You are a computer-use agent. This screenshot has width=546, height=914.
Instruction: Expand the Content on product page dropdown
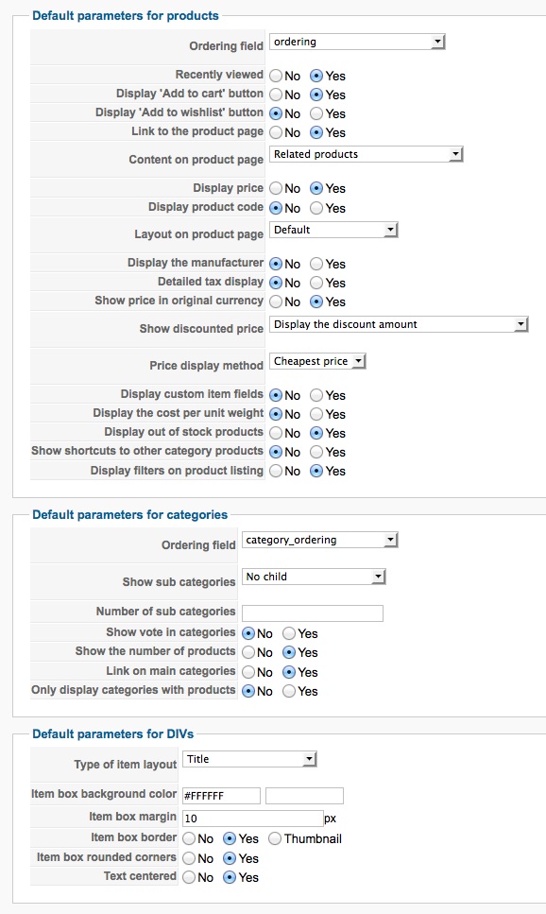[x=366, y=154]
